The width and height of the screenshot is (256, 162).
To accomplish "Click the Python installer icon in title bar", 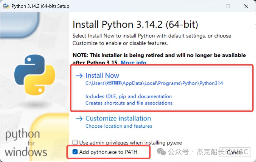I will 6,6.
